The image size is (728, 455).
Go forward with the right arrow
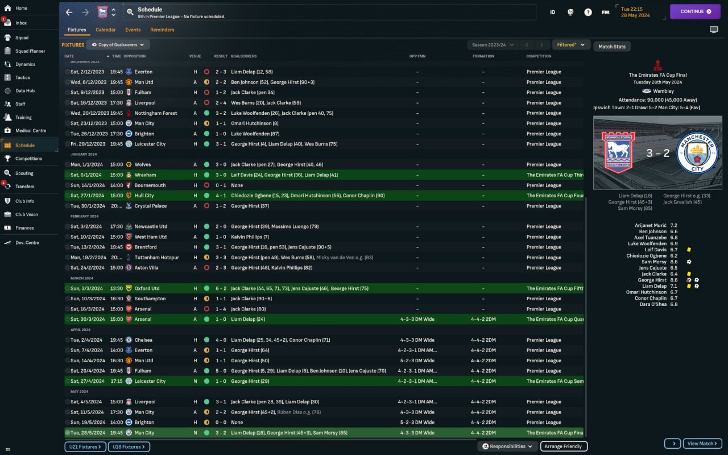tap(85, 12)
